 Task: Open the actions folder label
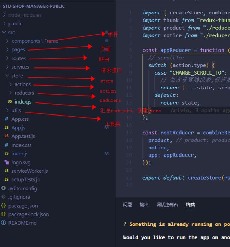(x=23, y=84)
